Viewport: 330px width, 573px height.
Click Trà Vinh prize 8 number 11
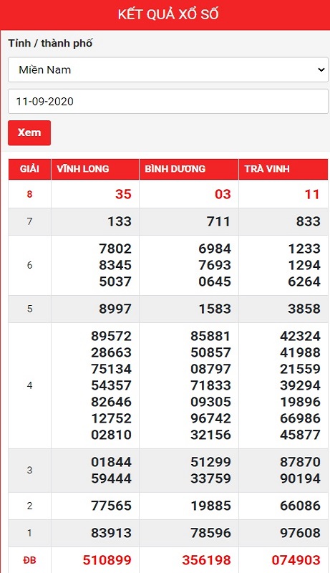pos(312,194)
